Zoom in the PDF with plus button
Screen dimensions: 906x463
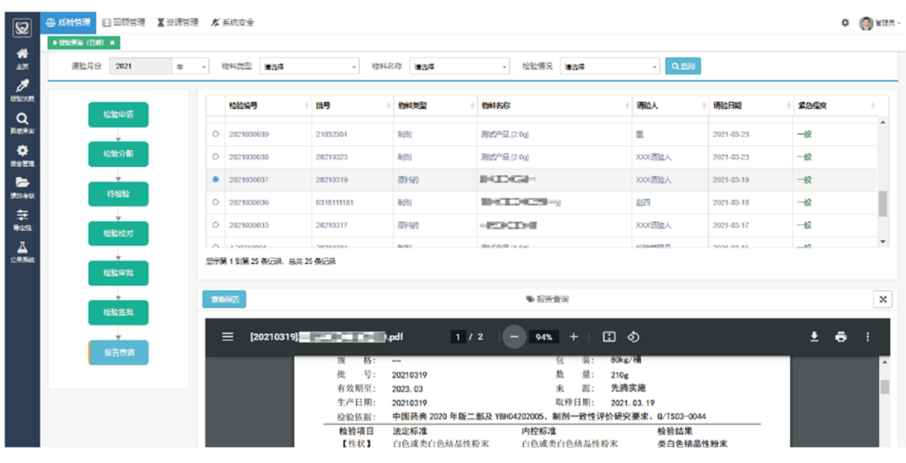(573, 337)
